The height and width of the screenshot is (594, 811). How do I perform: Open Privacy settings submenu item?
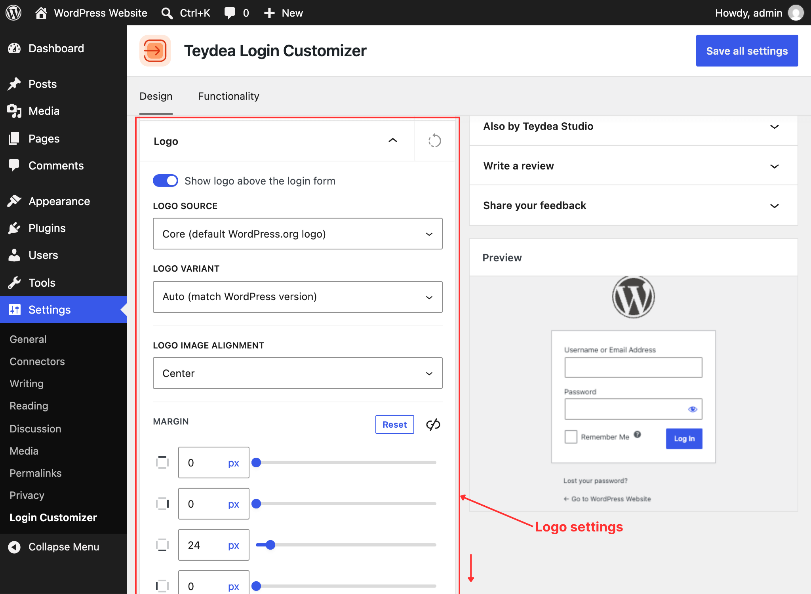tap(27, 495)
